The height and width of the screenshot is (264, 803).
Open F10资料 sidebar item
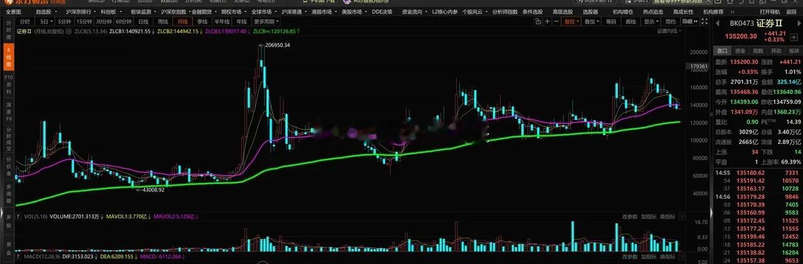coord(9,84)
